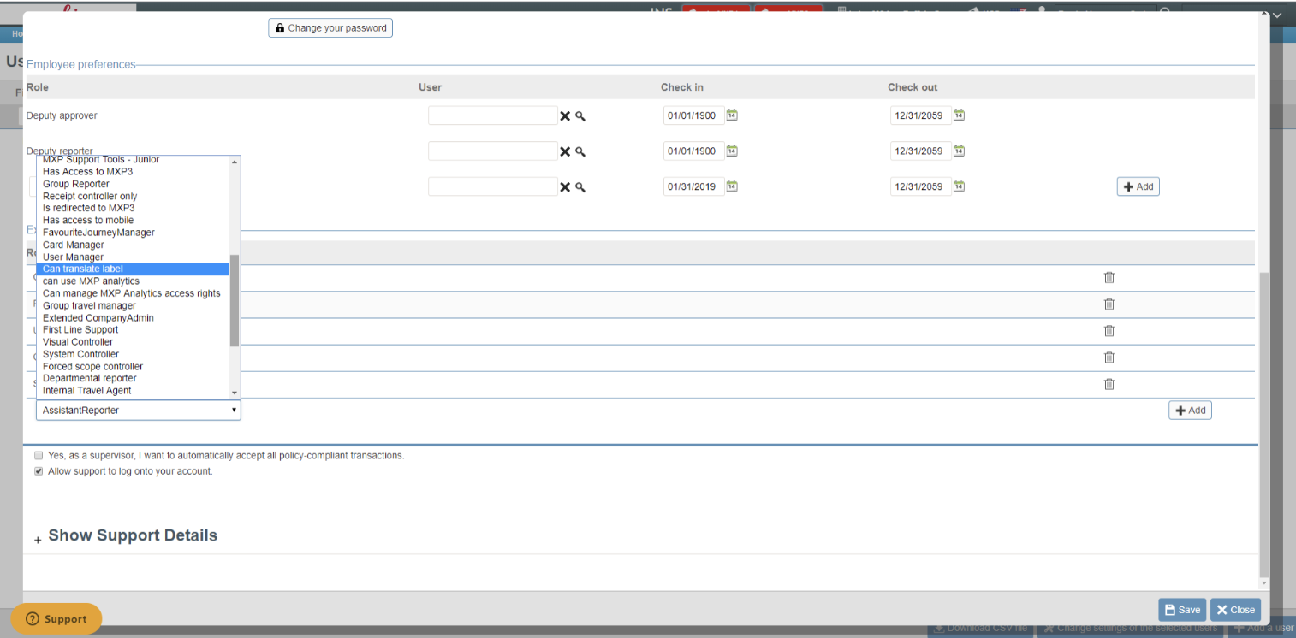
Task: Click the Change your password button
Action: pos(330,28)
